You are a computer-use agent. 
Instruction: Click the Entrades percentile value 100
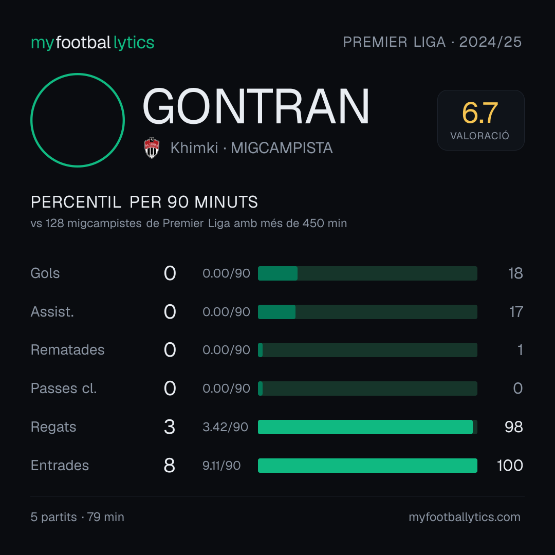pos(510,466)
